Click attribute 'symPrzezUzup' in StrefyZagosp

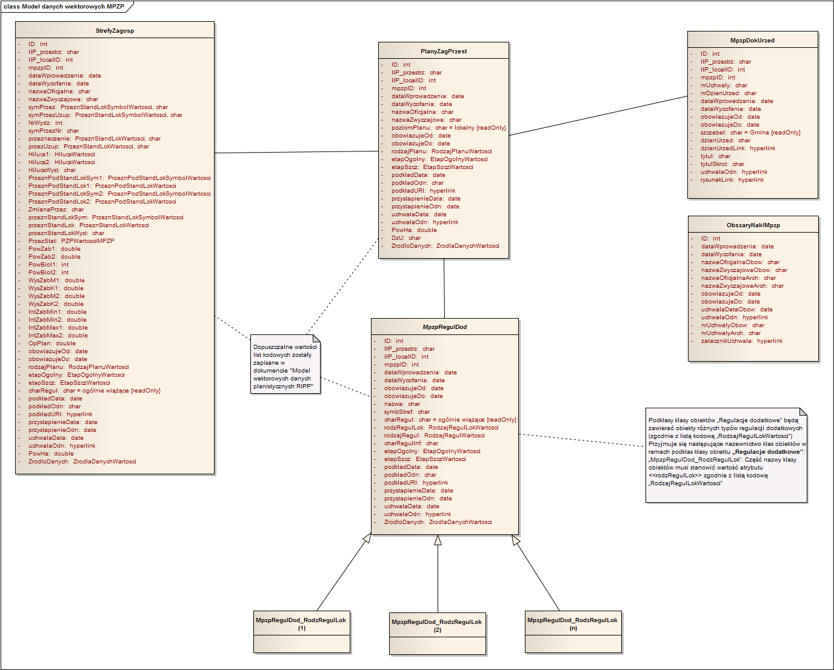(x=105, y=115)
